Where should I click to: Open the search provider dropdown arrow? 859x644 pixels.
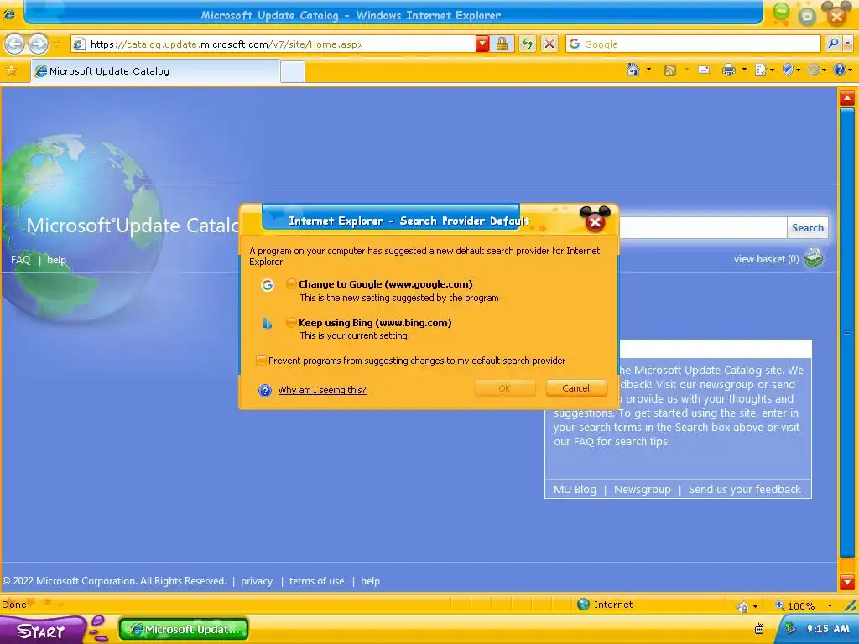click(x=848, y=44)
